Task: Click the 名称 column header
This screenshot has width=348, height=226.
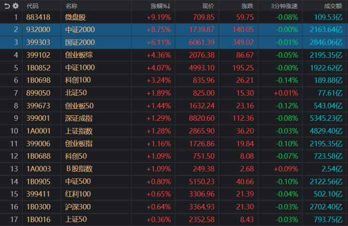Action: click(71, 6)
